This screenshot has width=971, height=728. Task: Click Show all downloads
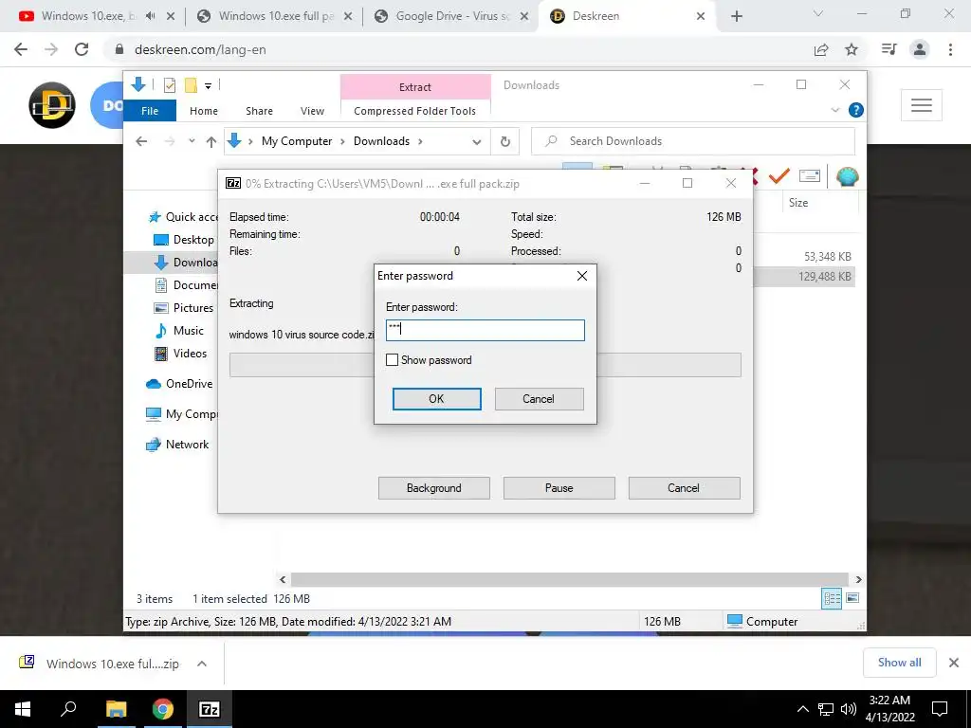899,663
